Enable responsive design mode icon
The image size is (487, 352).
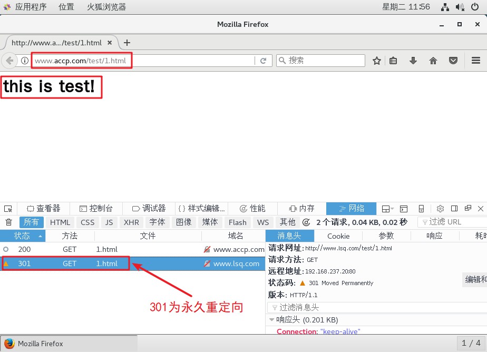pyautogui.click(x=421, y=209)
